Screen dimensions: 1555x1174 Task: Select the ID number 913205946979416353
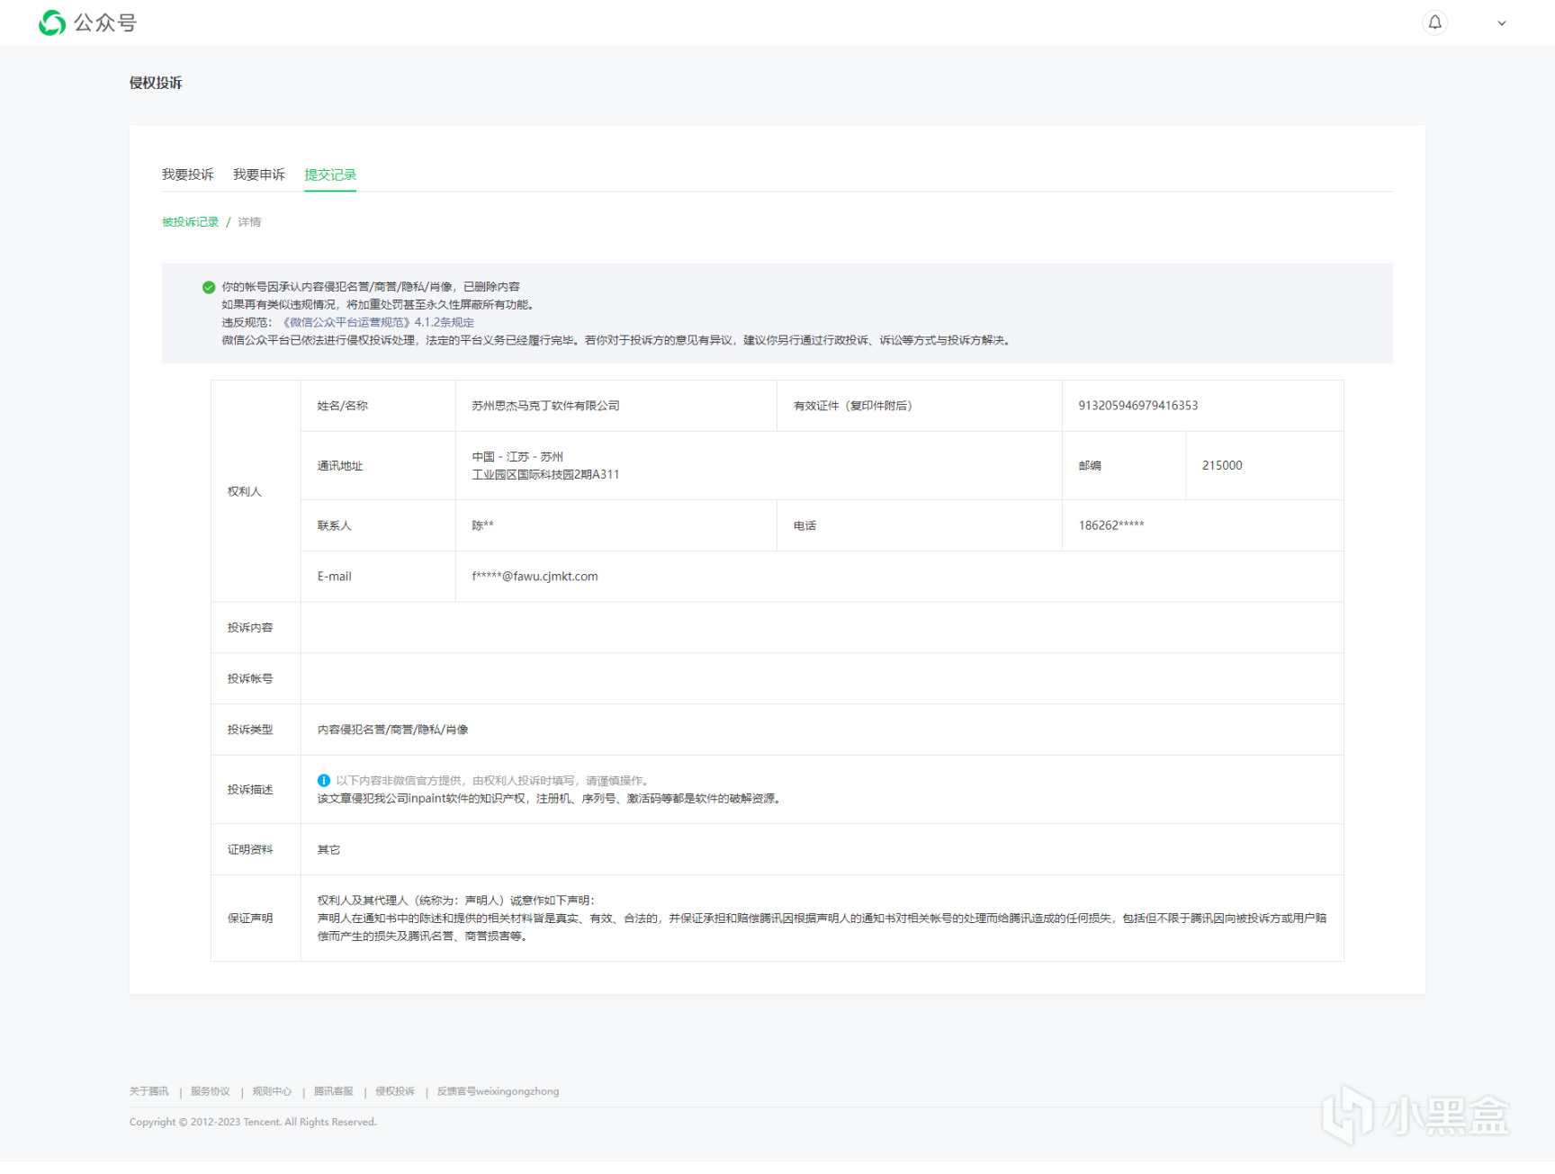[x=1138, y=406]
